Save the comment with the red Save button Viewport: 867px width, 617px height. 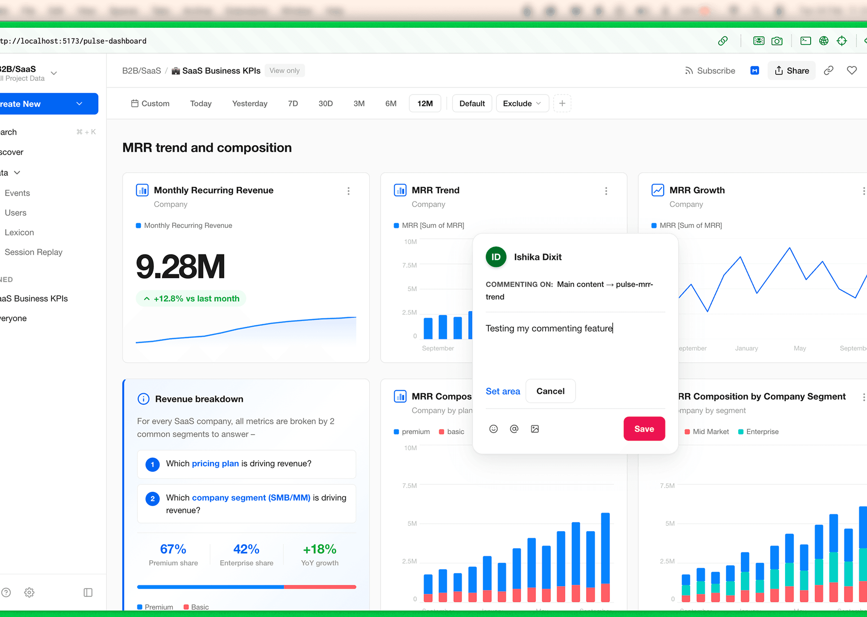pos(644,429)
